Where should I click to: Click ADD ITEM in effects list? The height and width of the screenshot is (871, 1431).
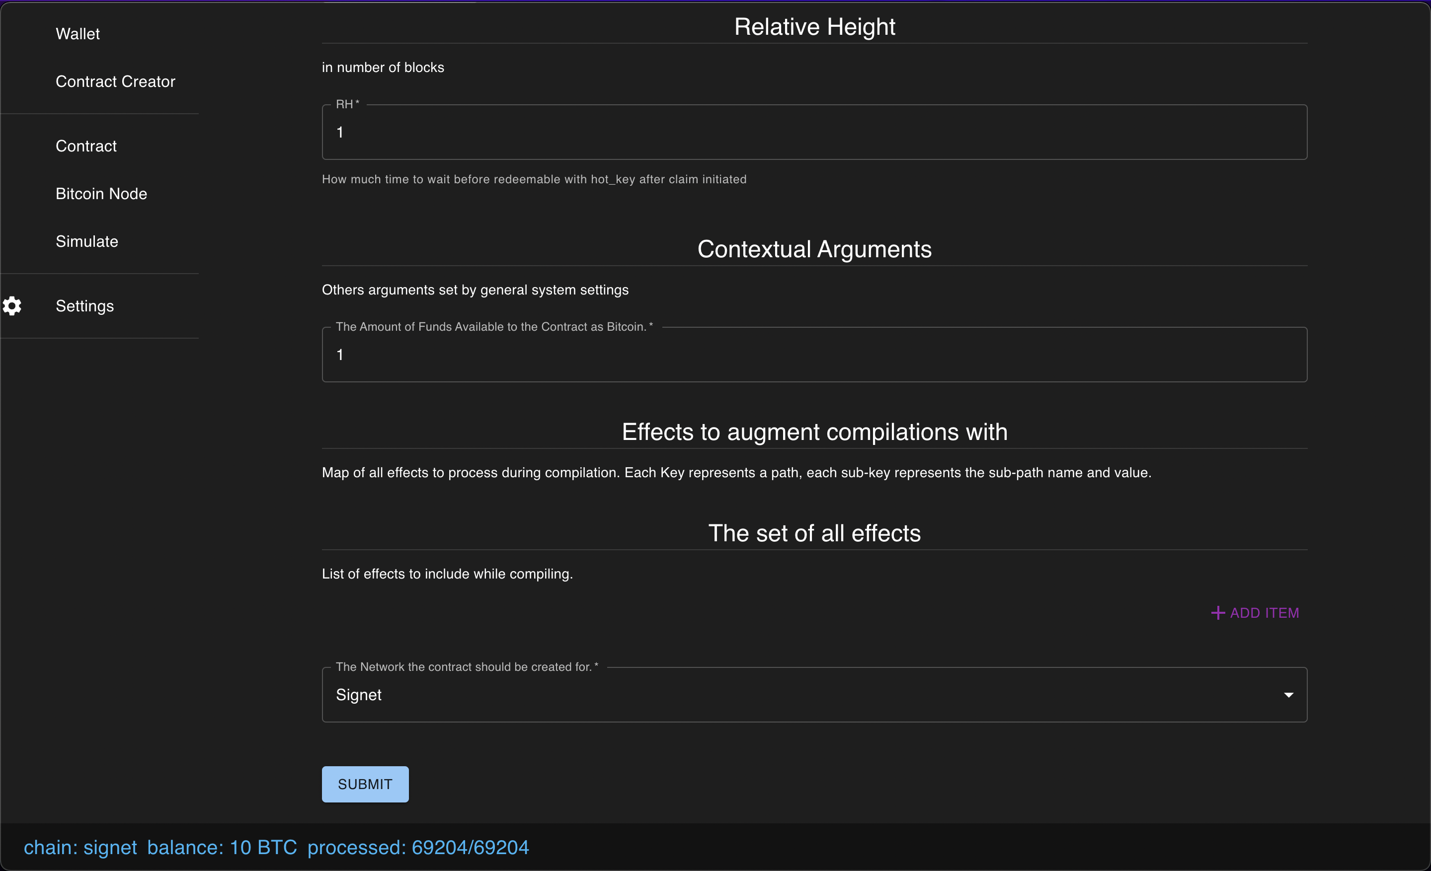[1256, 613]
